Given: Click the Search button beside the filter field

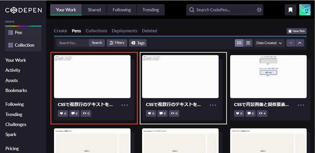Looking at the screenshot, I should tap(97, 43).
